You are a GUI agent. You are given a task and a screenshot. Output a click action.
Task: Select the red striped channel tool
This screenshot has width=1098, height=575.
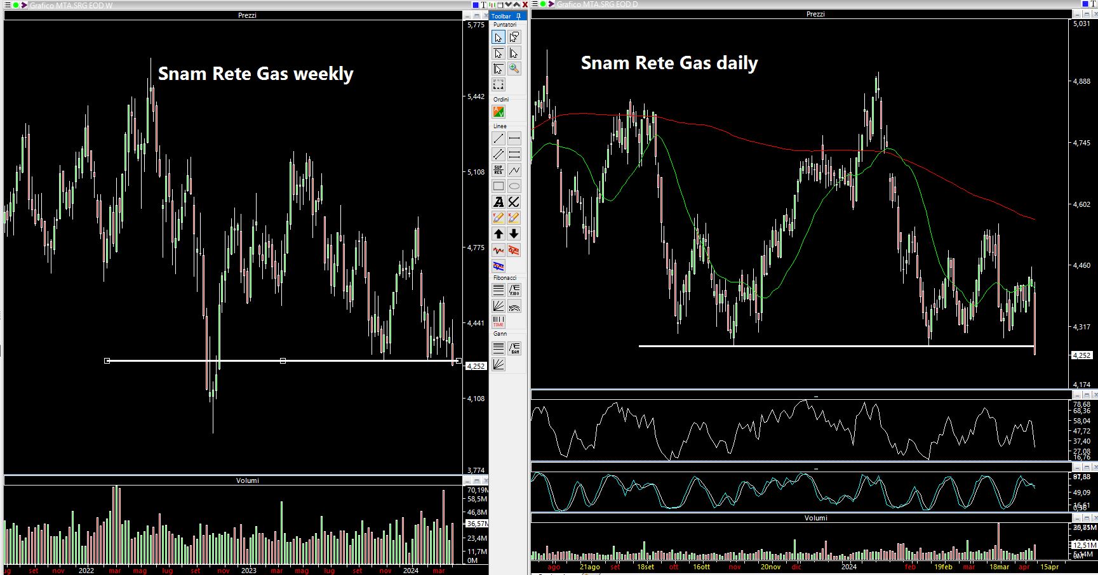pos(514,250)
